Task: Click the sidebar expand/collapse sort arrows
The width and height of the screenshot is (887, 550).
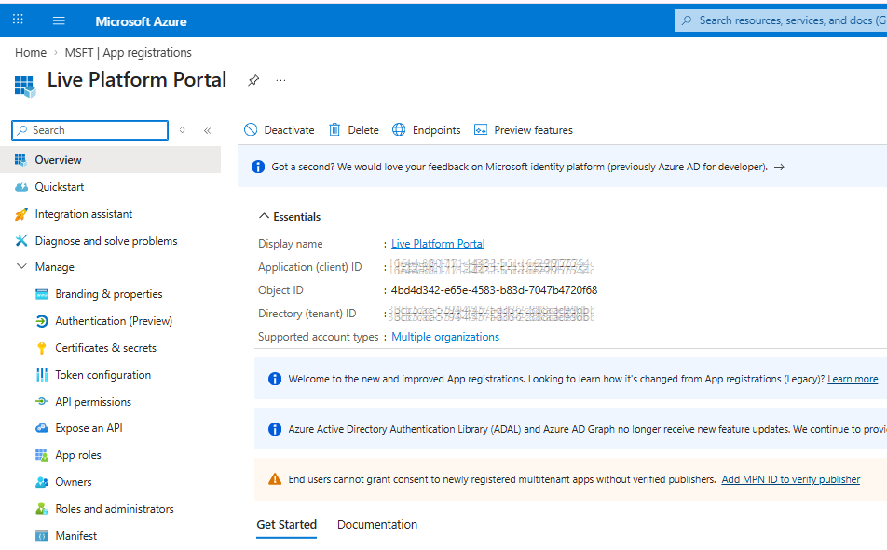Action: coord(183,130)
